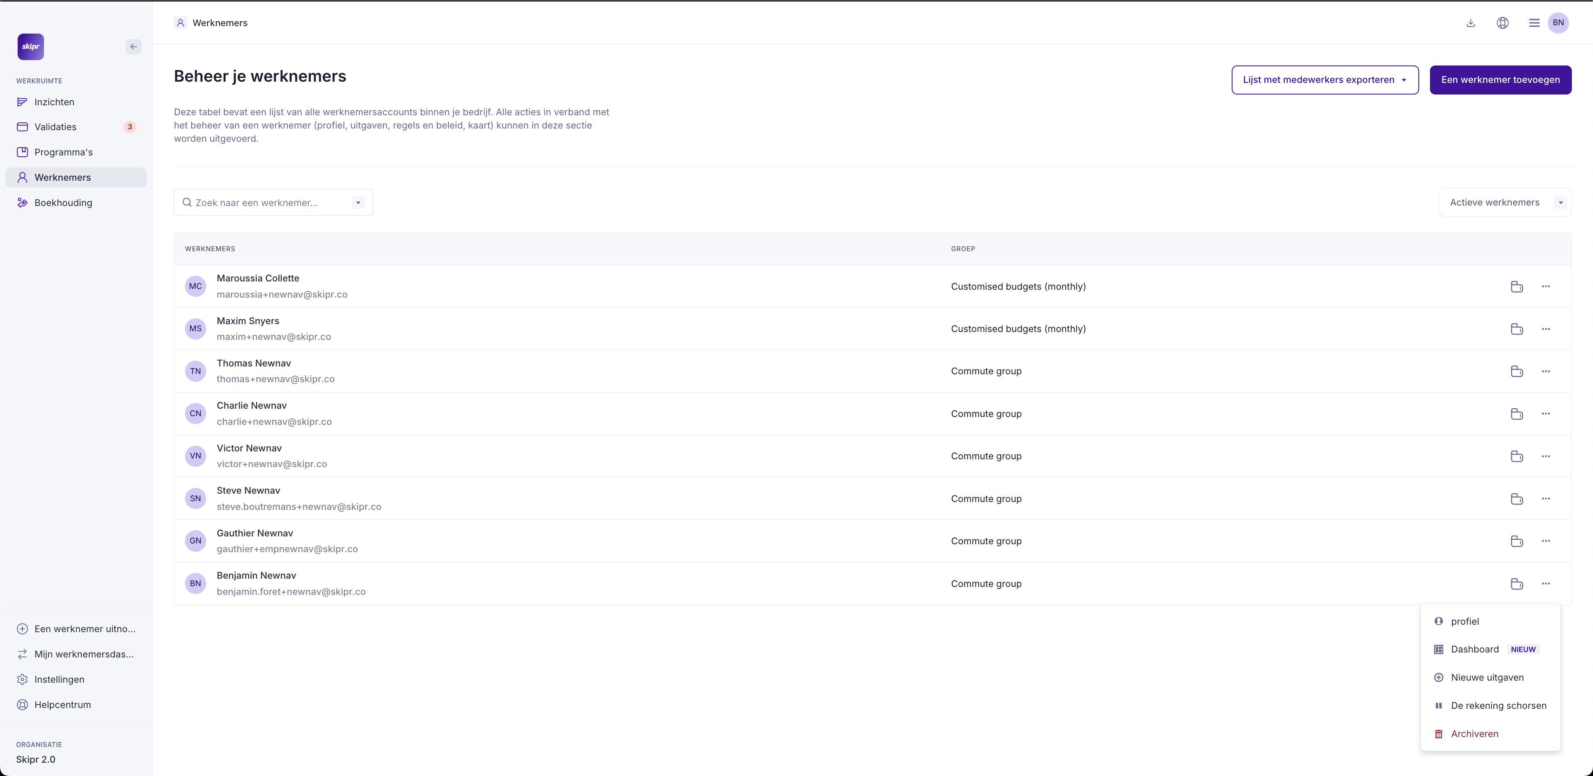The height and width of the screenshot is (776, 1593).
Task: Open wallet icon for Maroussia Collette
Action: point(1516,287)
